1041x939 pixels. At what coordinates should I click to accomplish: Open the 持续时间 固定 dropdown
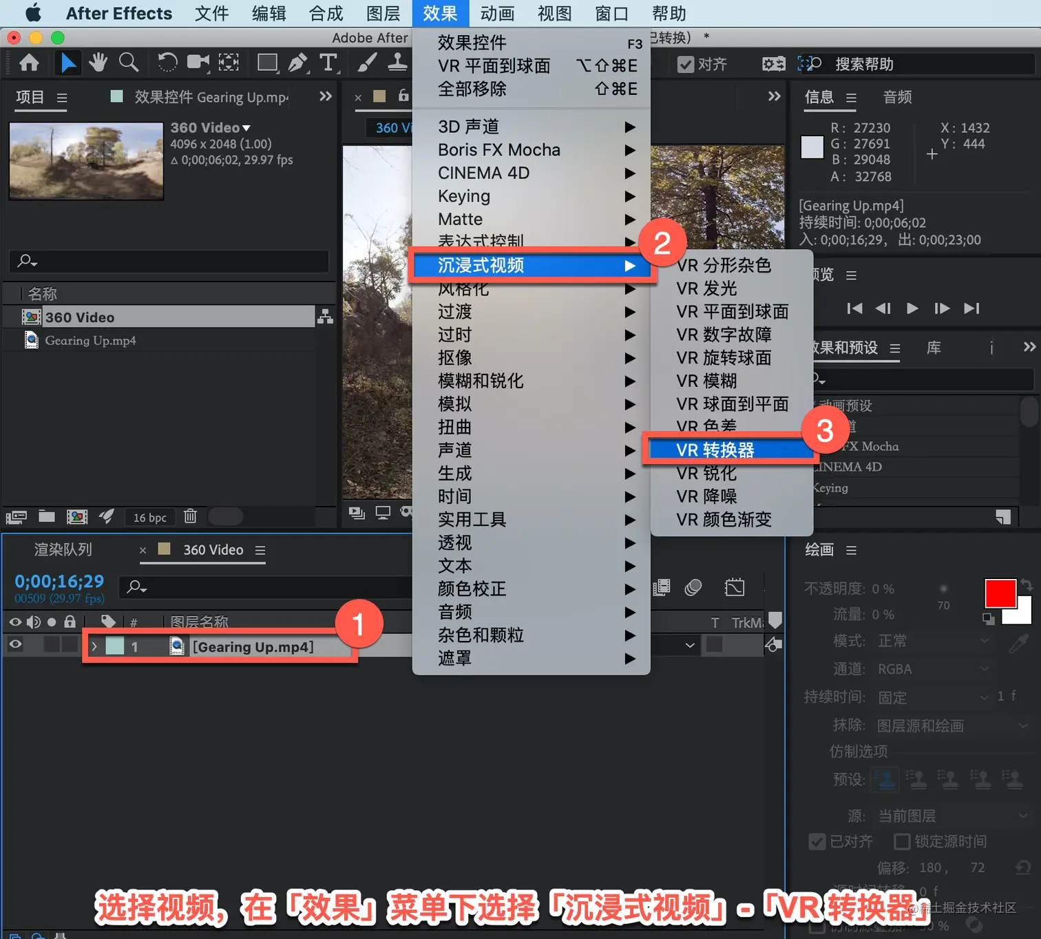tap(934, 697)
